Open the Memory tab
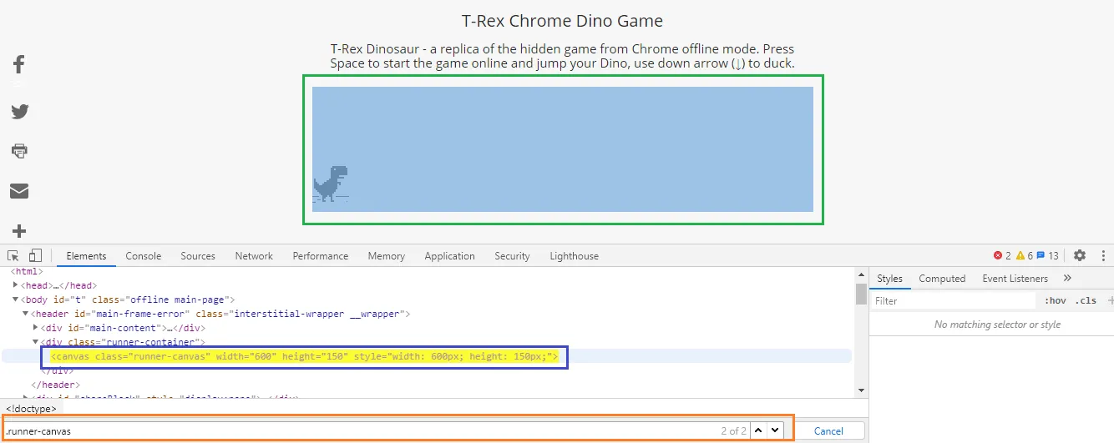1114x443 pixels. (x=386, y=256)
